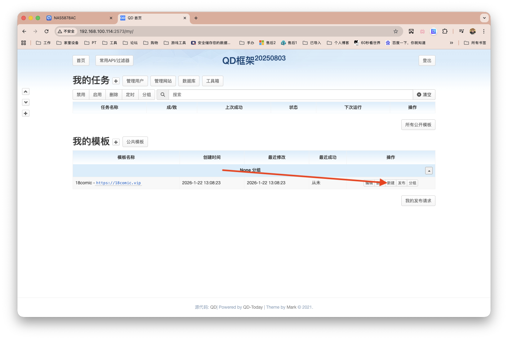The height and width of the screenshot is (340, 508).
Task: Open the 工具箱 toolbox
Action: coord(212,81)
